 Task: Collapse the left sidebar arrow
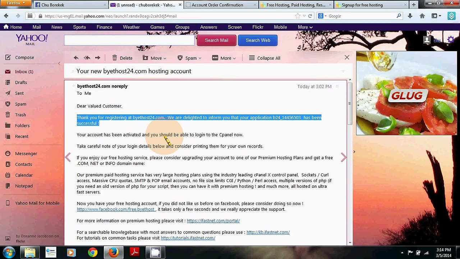point(59,64)
